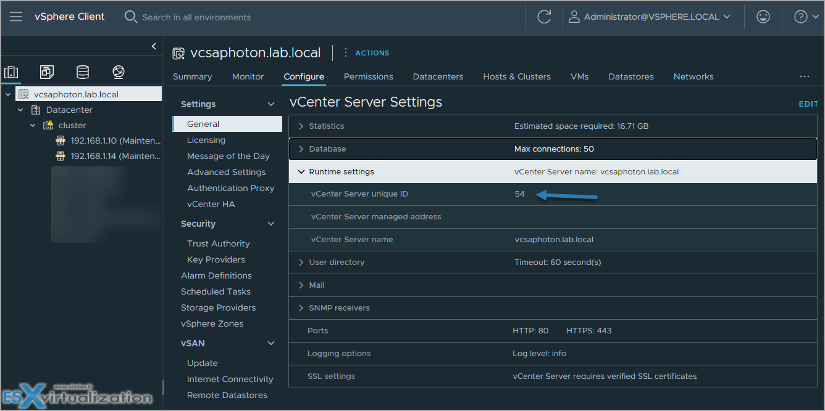This screenshot has width=825, height=411.
Task: Click the Log level: info value
Action: click(x=539, y=353)
